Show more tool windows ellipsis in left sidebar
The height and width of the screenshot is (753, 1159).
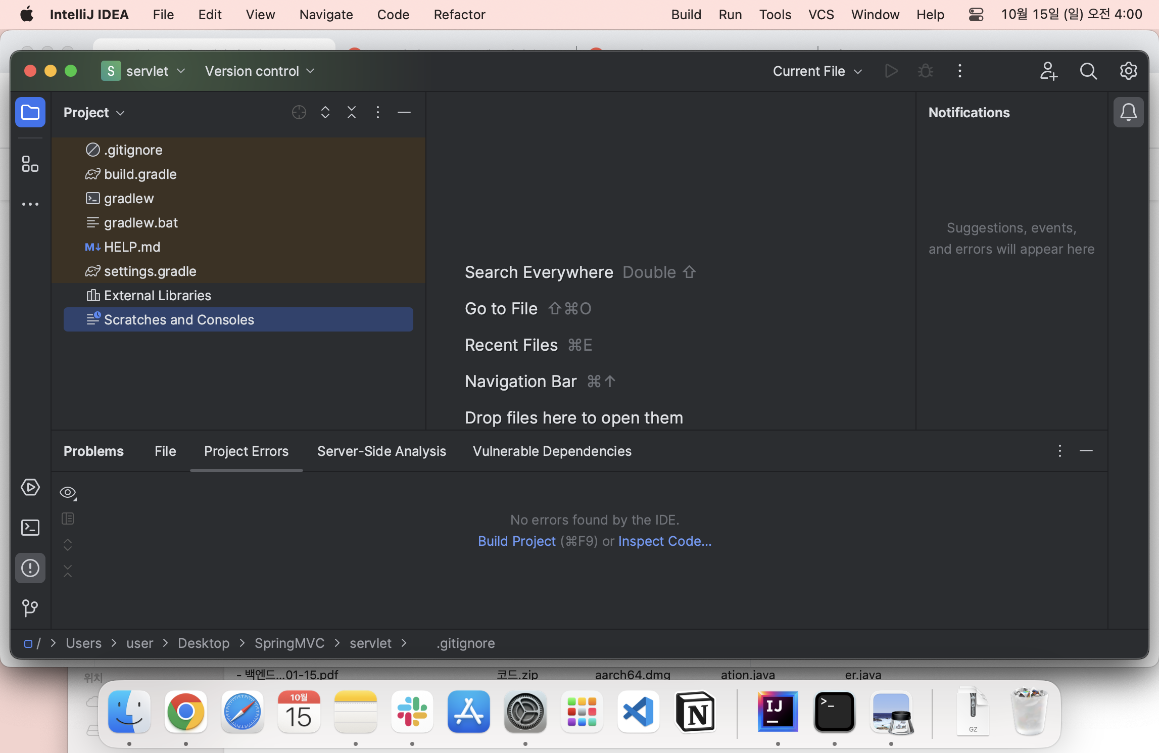pos(30,204)
